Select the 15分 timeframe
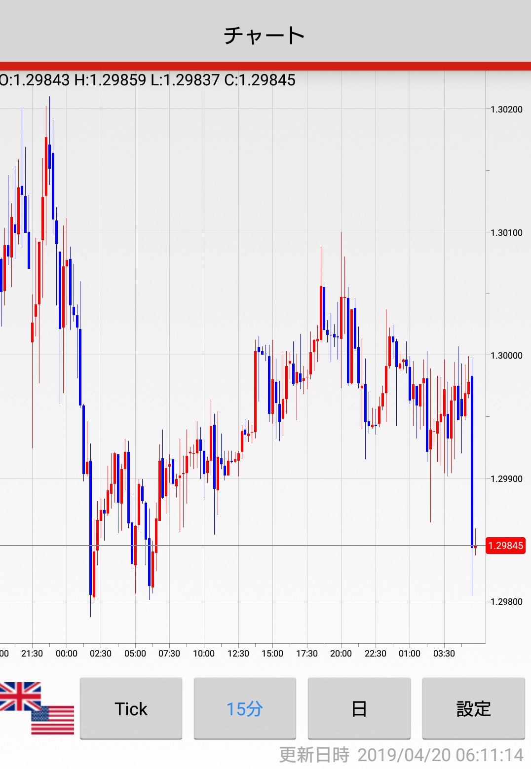 coord(245,708)
